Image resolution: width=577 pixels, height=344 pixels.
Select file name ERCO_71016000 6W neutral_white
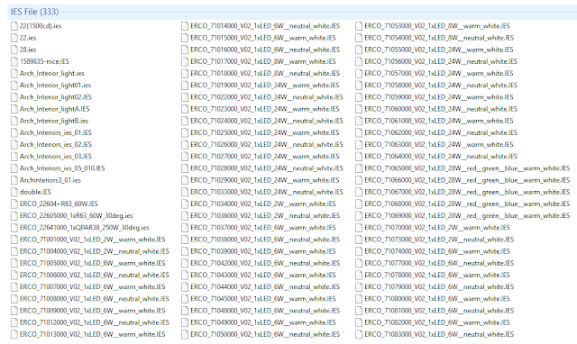(x=265, y=50)
